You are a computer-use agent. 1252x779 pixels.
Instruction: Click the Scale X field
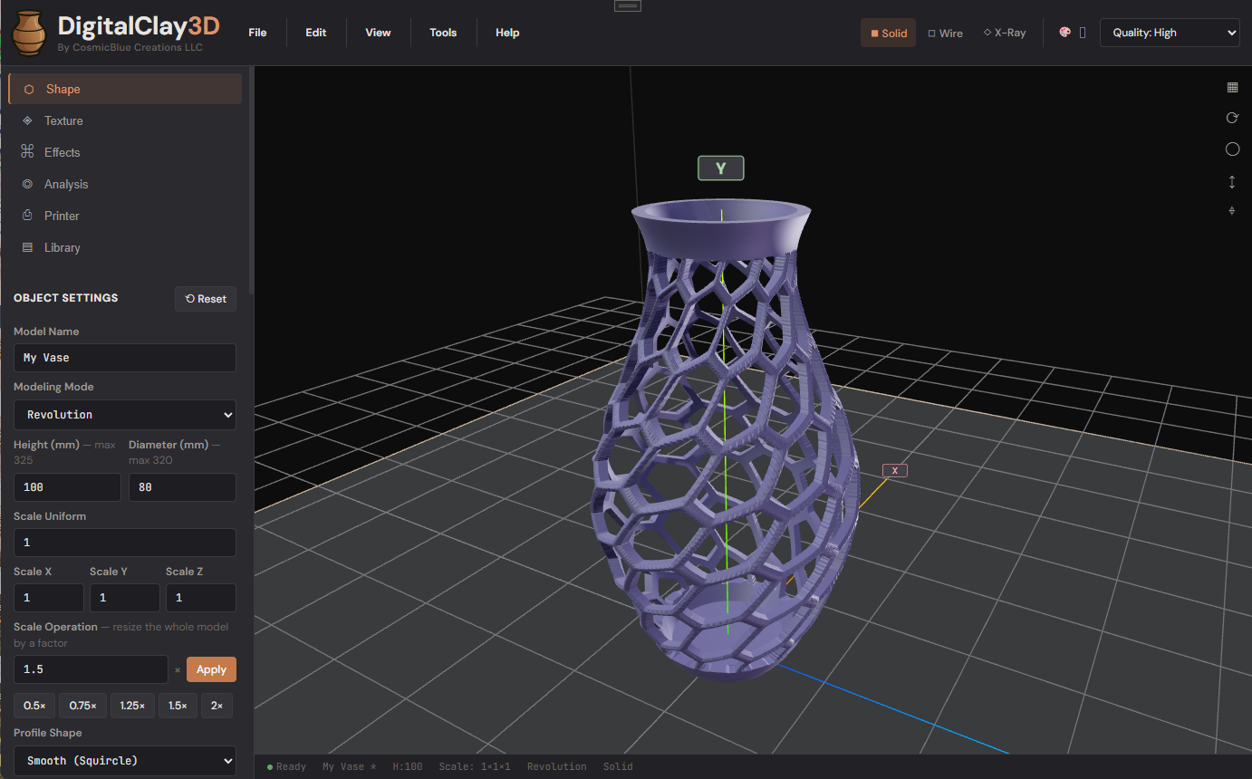(x=49, y=598)
